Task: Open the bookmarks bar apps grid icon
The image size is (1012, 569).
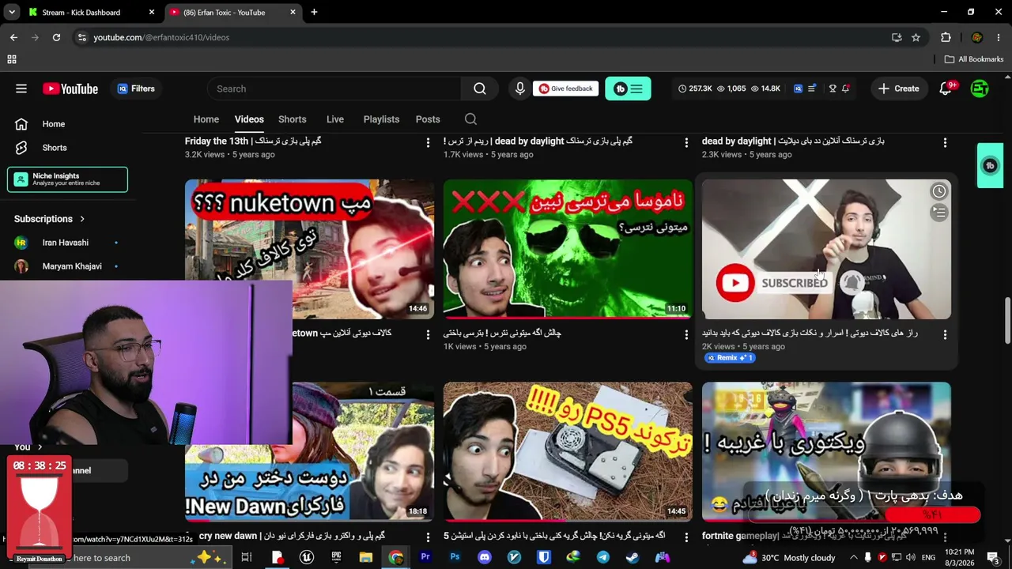Action: point(12,59)
